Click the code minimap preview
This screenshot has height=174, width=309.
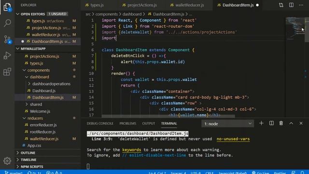(295, 29)
